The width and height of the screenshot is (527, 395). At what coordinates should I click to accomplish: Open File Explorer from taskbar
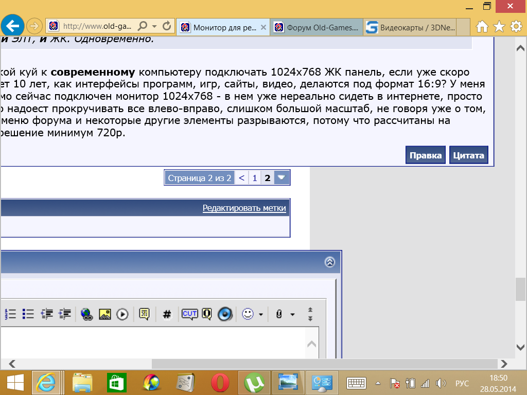coord(82,383)
